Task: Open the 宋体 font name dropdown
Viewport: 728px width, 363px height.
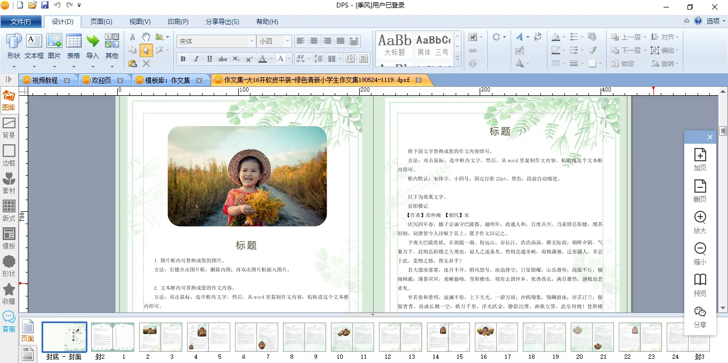Action: [251, 41]
